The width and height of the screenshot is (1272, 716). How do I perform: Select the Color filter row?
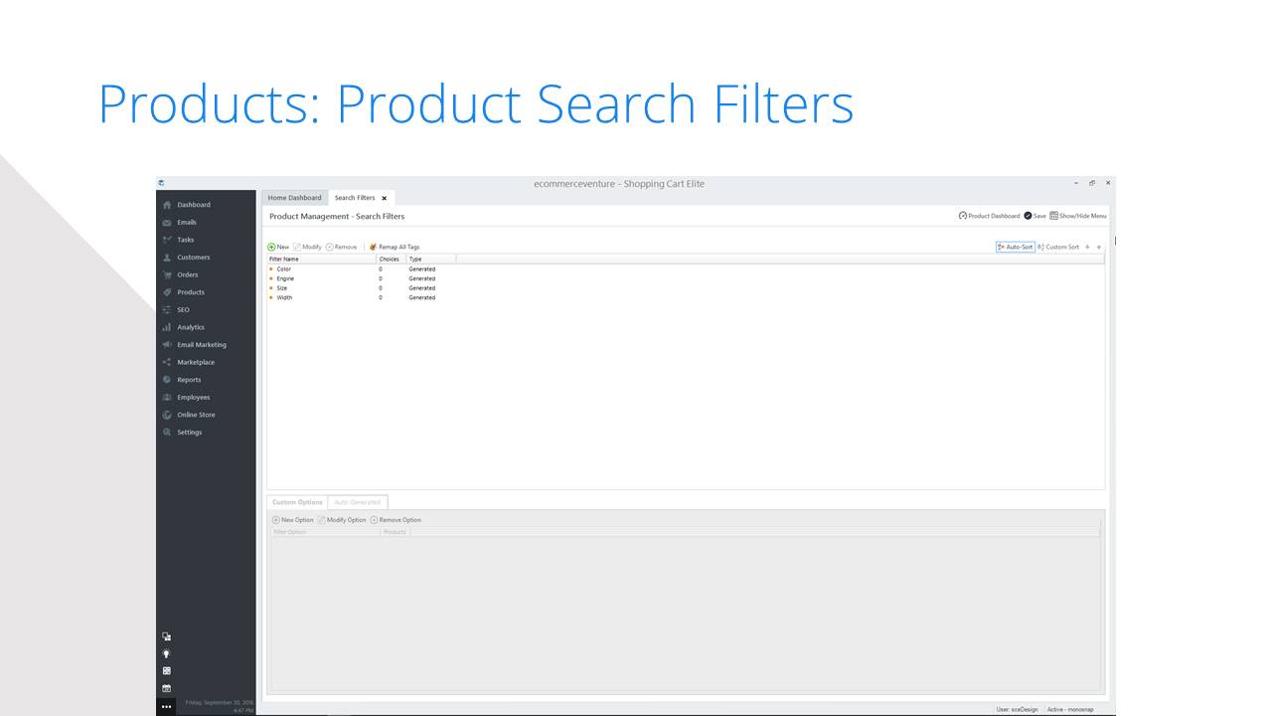685,269
